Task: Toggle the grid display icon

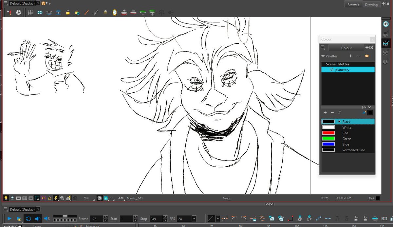Action: [x=30, y=12]
